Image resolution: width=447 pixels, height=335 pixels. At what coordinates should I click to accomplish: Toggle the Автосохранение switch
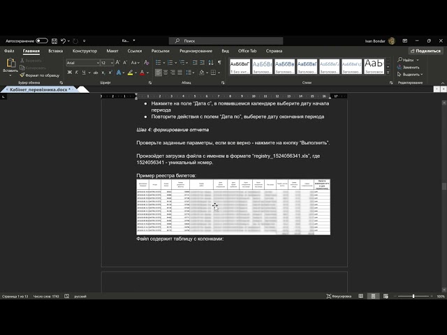click(42, 40)
